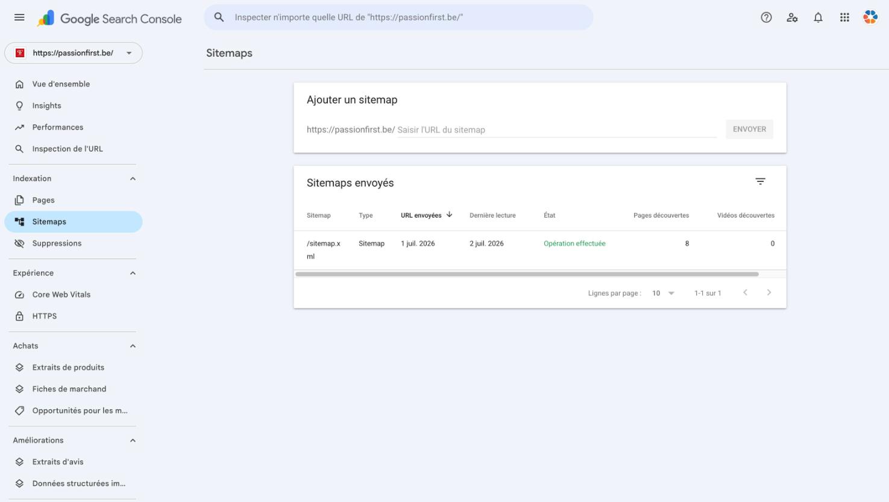This screenshot has width=889, height=502.
Task: Open Insights in sidebar
Action: click(74, 106)
